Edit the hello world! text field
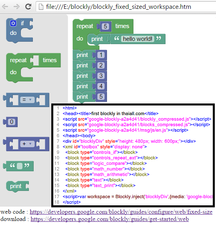216x227 pixels. coord(137,39)
